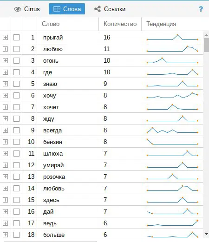Viewport: 209px width, 242px height.
Task: Click the trend sparkline for бензин
Action: tap(172, 142)
